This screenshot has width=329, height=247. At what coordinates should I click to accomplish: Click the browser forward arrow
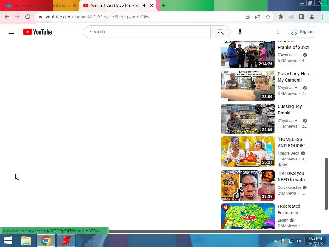(x=17, y=17)
